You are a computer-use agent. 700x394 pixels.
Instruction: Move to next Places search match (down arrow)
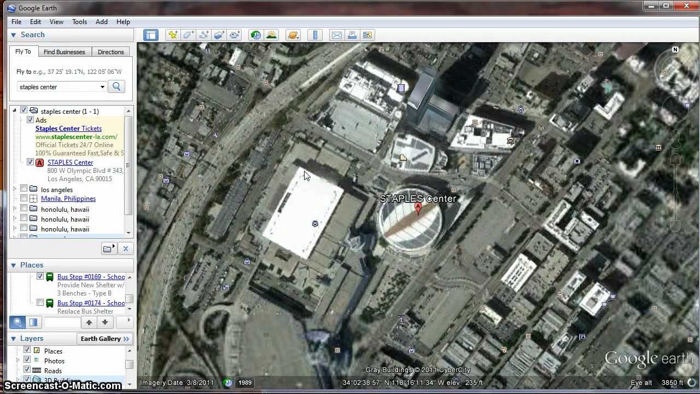tap(104, 322)
